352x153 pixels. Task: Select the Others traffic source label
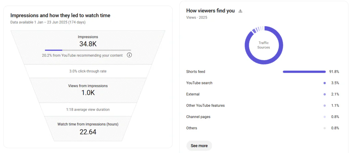point(191,128)
